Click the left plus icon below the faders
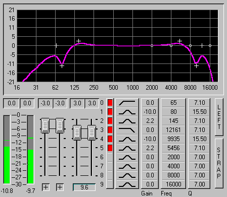 pos(46,187)
